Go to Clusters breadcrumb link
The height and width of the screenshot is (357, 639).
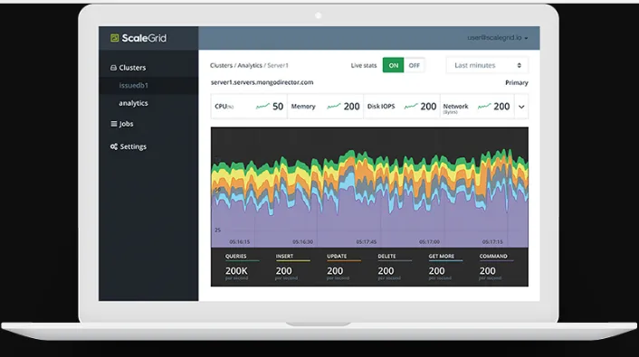[221, 66]
